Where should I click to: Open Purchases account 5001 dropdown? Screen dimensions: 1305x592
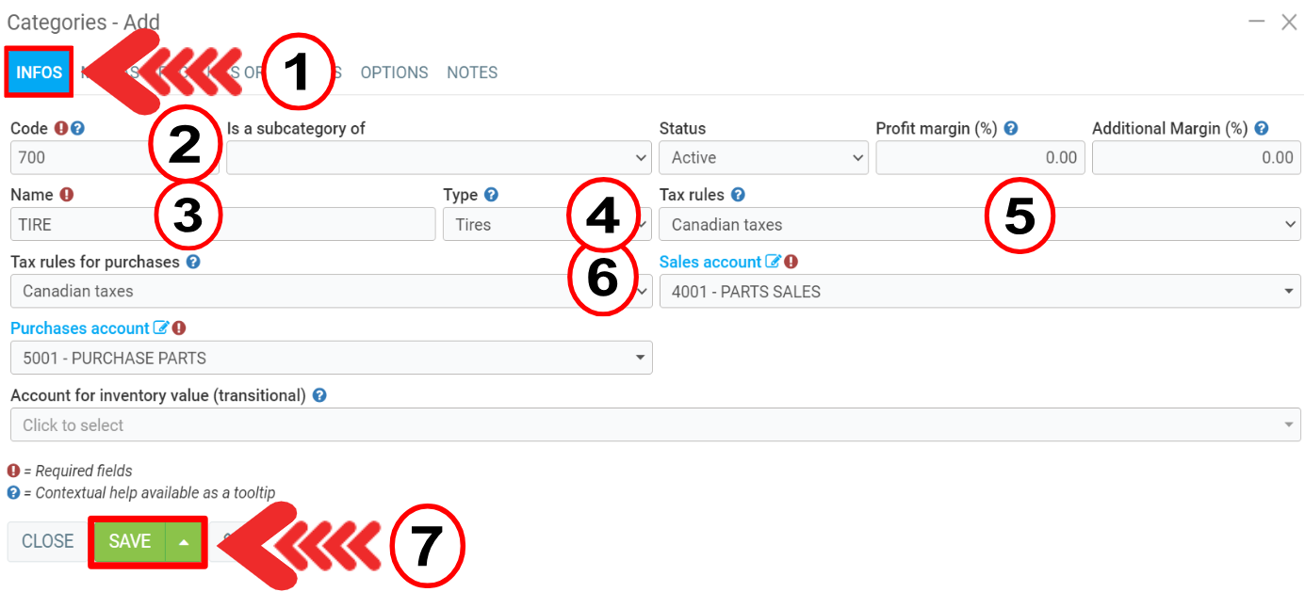(x=330, y=359)
